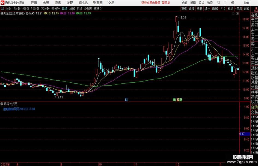Image resolution: width=258 pixels, height=166 pixels.
Task: Click the 楚天龙(日线.前复权) chart title
Action: click(x=13, y=13)
